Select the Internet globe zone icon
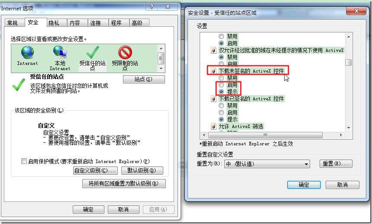Viewport: 372px width, 224px height. click(28, 52)
